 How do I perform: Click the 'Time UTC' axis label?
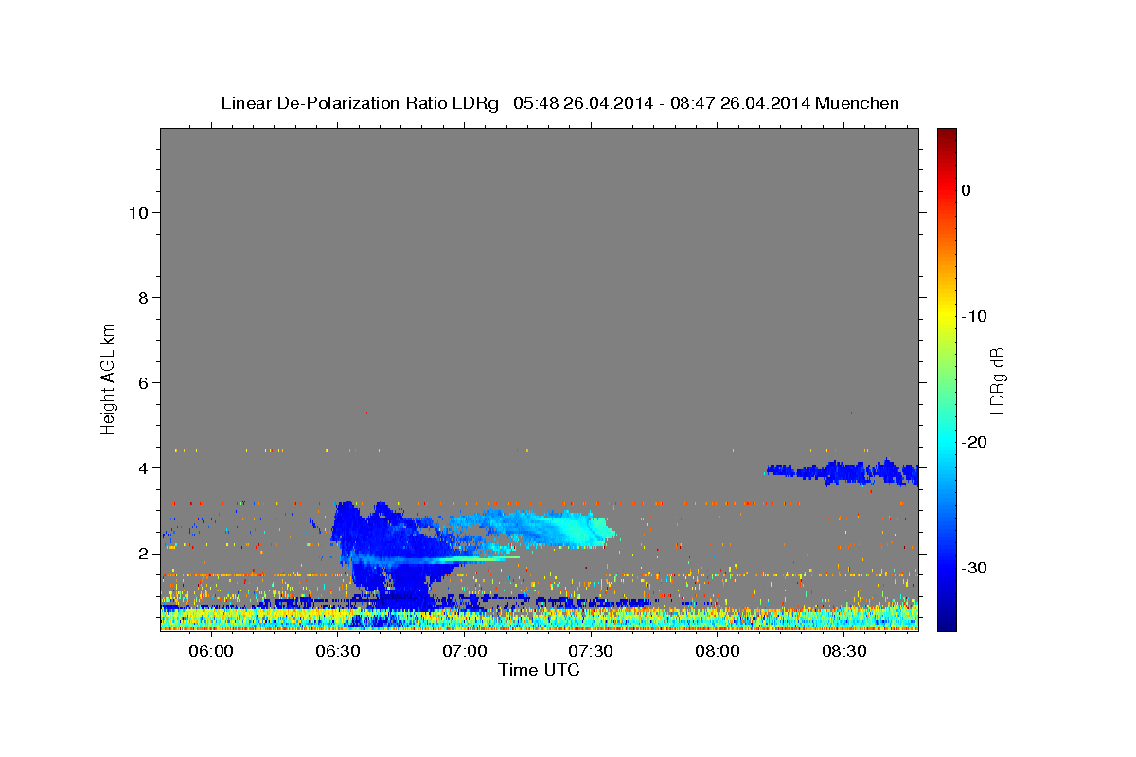(539, 670)
